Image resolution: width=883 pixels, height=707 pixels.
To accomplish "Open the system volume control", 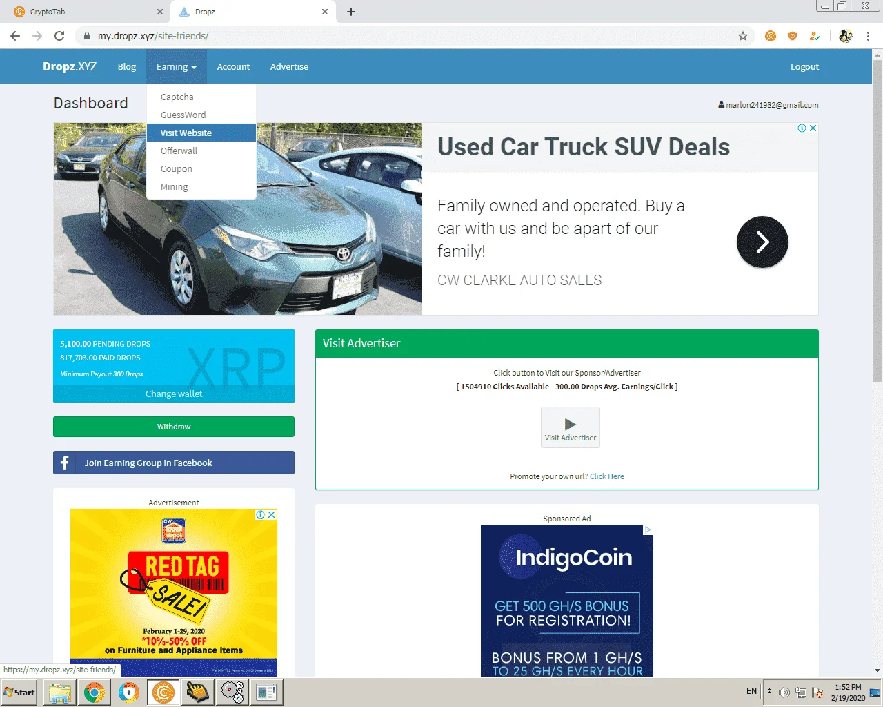I will coord(784,693).
